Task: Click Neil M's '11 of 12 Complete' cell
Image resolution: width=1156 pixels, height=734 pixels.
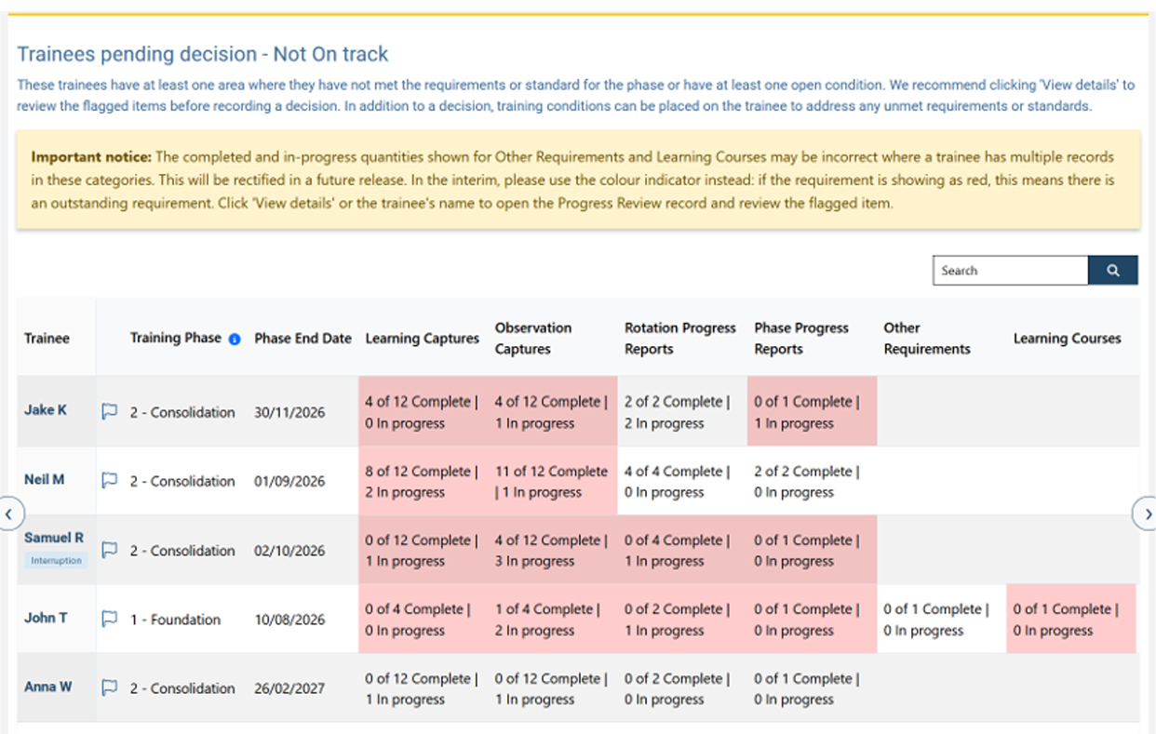Action: 552,481
